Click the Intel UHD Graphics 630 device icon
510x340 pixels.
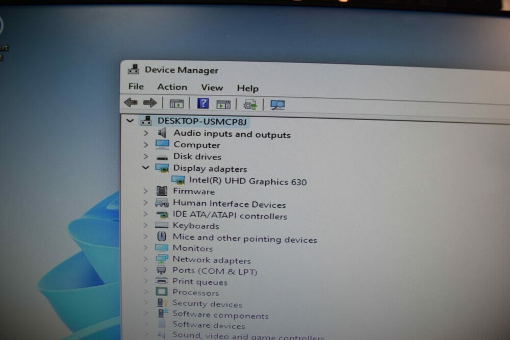click(x=178, y=180)
